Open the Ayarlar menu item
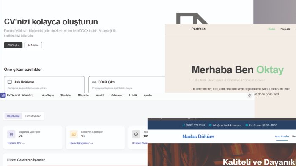 coord(148,95)
